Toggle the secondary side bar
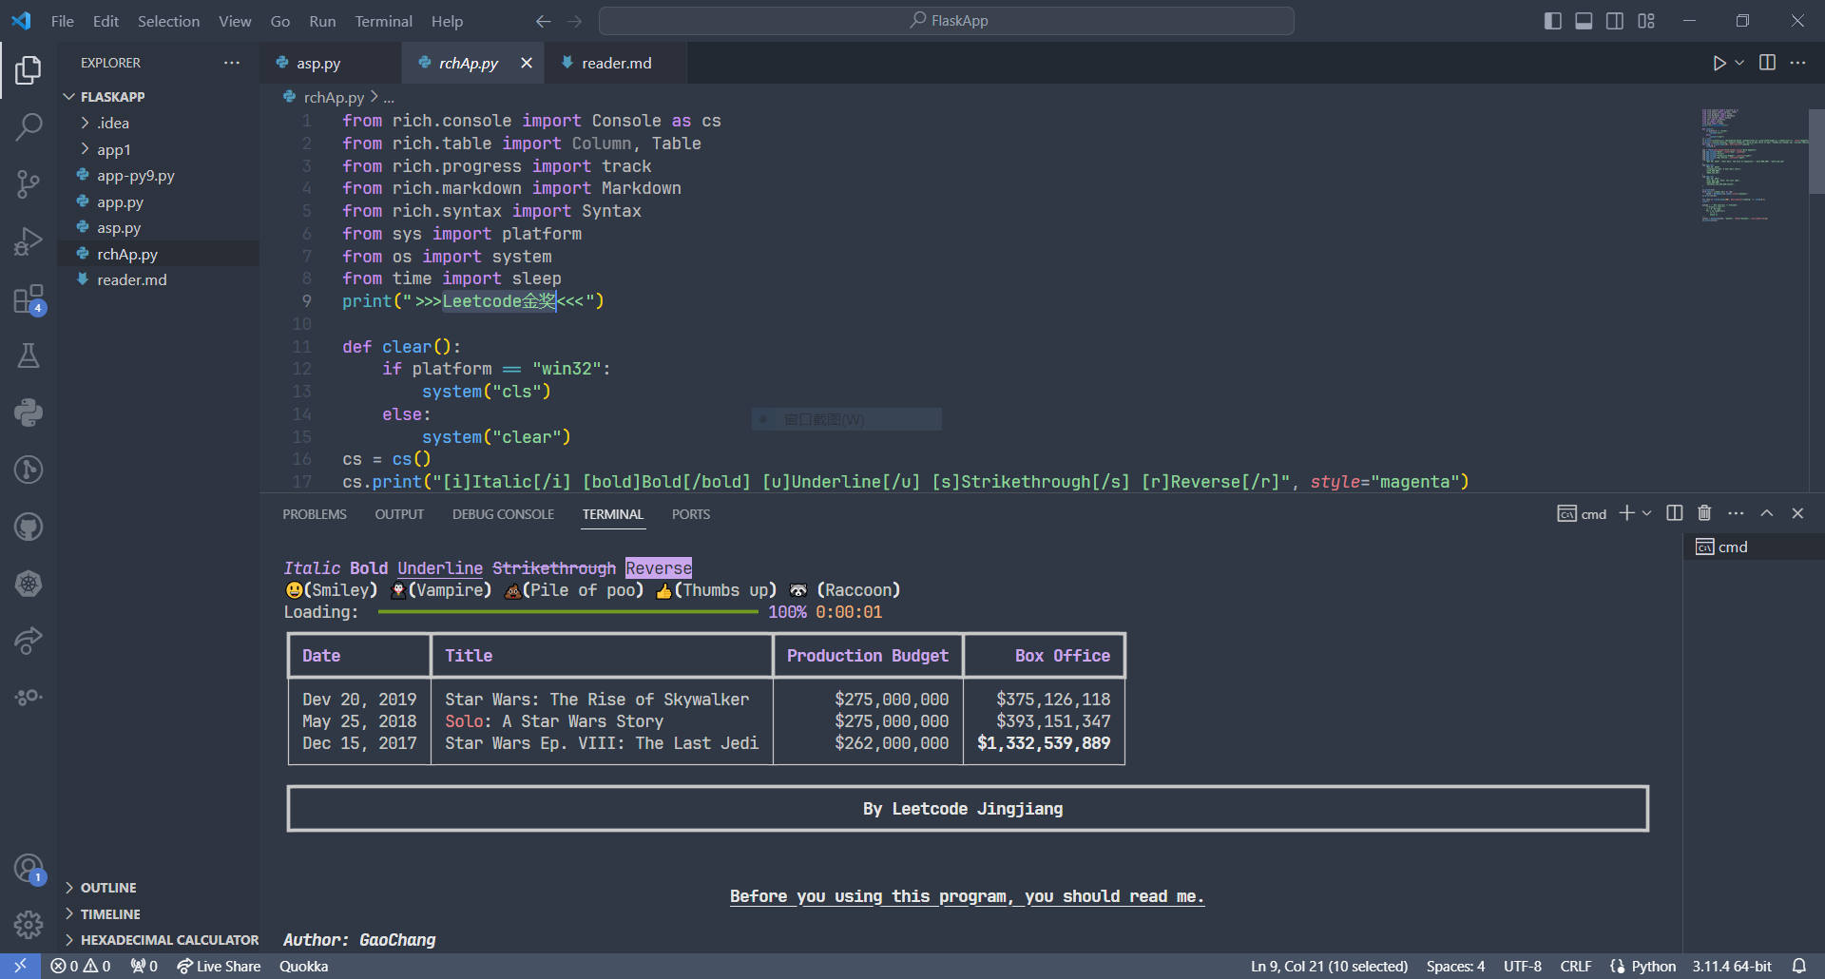The width and height of the screenshot is (1825, 979). [x=1615, y=21]
